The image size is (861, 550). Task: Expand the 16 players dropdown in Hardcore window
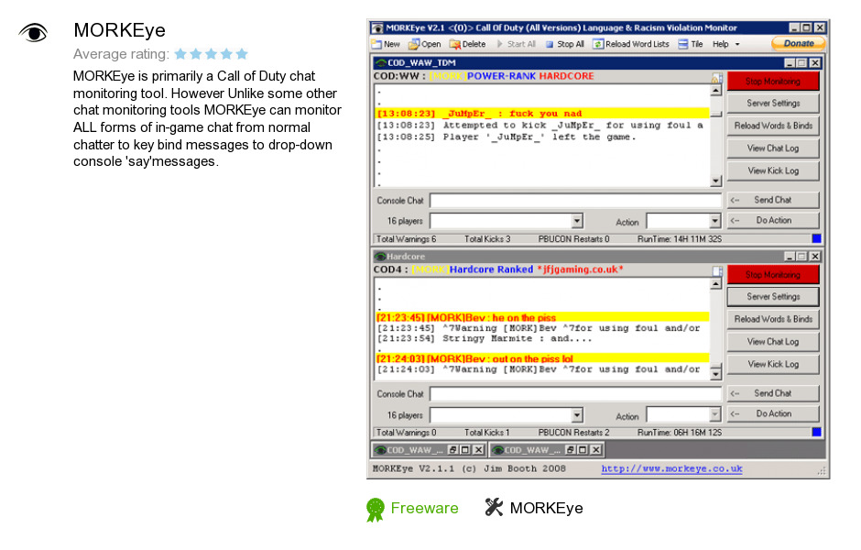576,415
